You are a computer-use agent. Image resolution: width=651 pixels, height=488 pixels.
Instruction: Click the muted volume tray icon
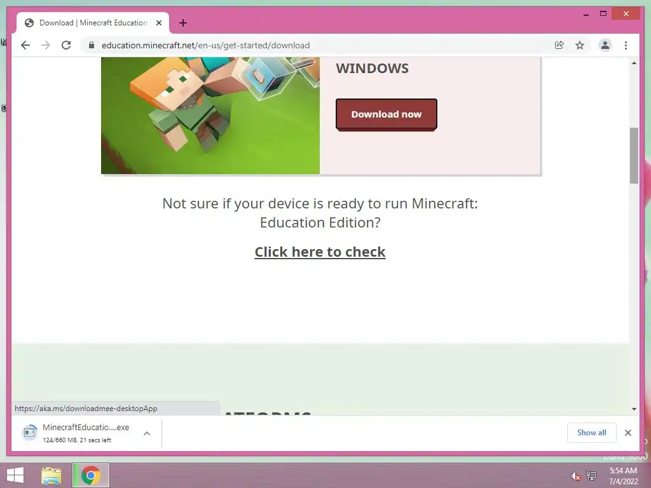(575, 476)
